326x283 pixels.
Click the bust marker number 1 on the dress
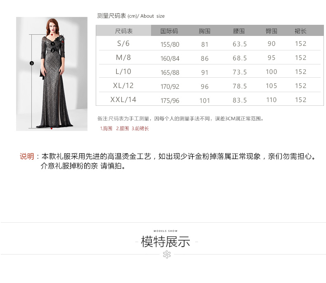(53, 44)
